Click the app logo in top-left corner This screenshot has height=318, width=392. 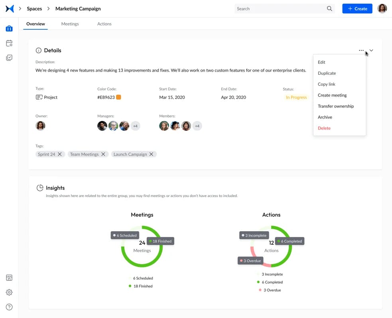(10, 8)
